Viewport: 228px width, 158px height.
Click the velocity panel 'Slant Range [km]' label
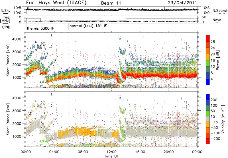click(8, 119)
